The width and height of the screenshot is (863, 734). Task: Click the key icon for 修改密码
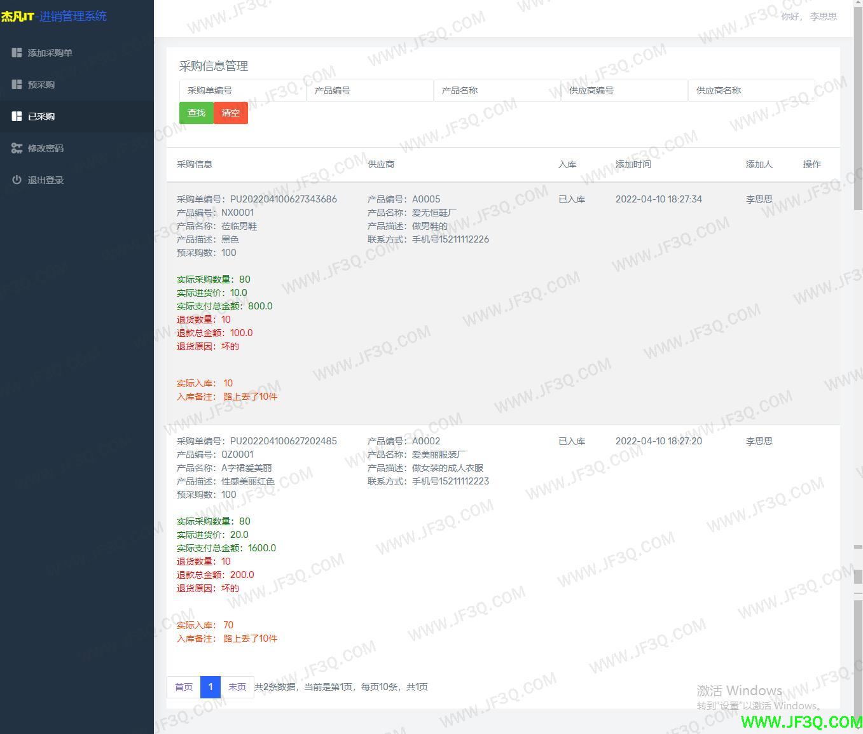coord(17,148)
